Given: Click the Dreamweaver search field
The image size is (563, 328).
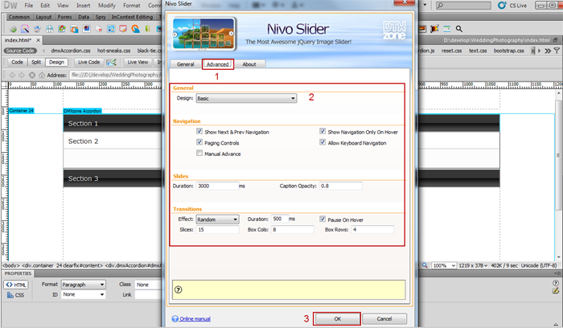Looking at the screenshot, I should [463, 6].
